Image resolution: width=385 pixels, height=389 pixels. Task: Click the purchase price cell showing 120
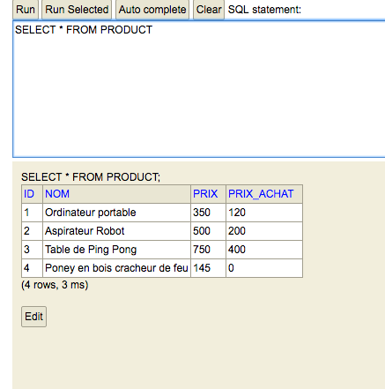(264, 213)
